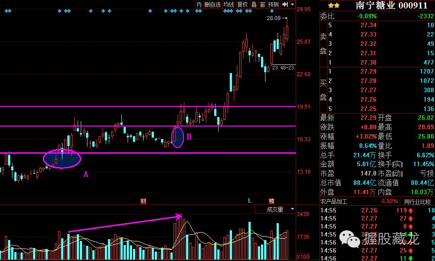Click the 29.05 price axis label

coord(303,9)
